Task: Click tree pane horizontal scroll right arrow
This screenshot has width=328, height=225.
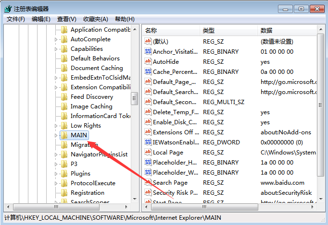Action: (126, 207)
